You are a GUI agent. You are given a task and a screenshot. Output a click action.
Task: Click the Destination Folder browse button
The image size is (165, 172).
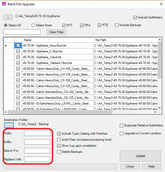pos(9,125)
